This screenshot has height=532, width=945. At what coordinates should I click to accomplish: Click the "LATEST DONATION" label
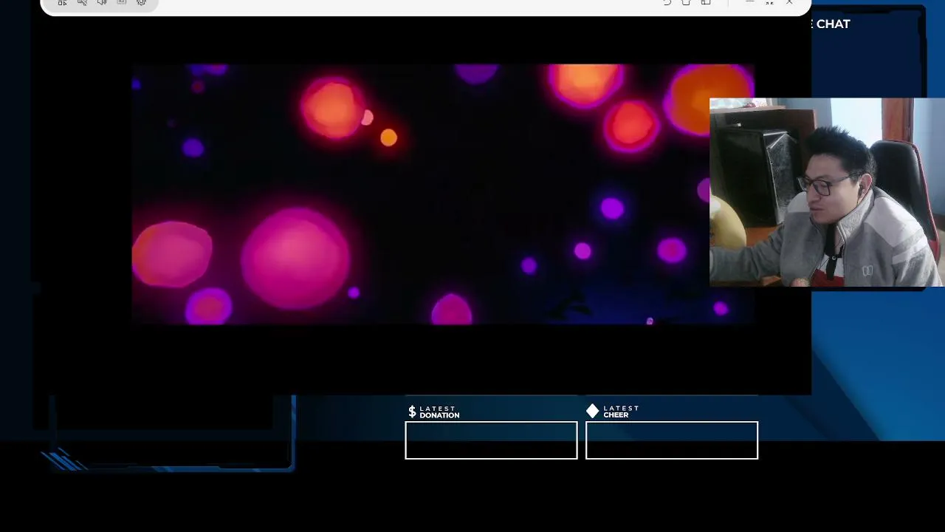coord(439,412)
